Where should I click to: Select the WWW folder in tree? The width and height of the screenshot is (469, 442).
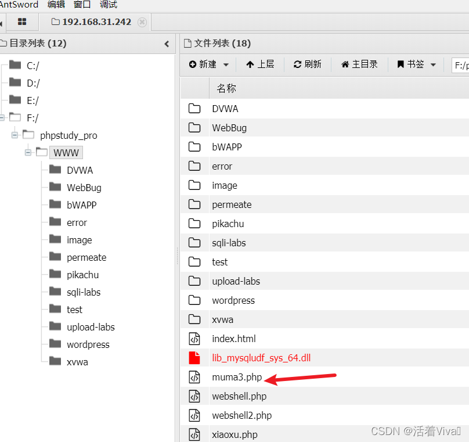pos(66,153)
